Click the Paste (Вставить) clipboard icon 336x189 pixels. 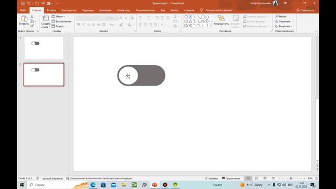[x=24, y=19]
